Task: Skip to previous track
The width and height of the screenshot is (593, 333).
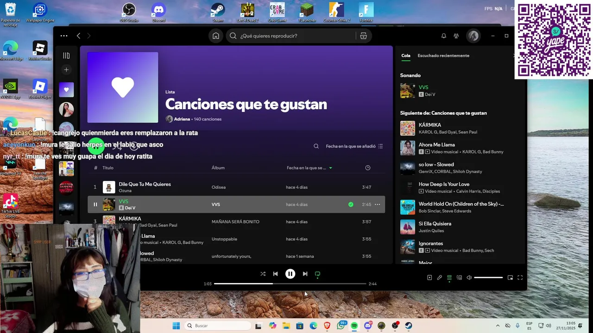Action: click(275, 274)
